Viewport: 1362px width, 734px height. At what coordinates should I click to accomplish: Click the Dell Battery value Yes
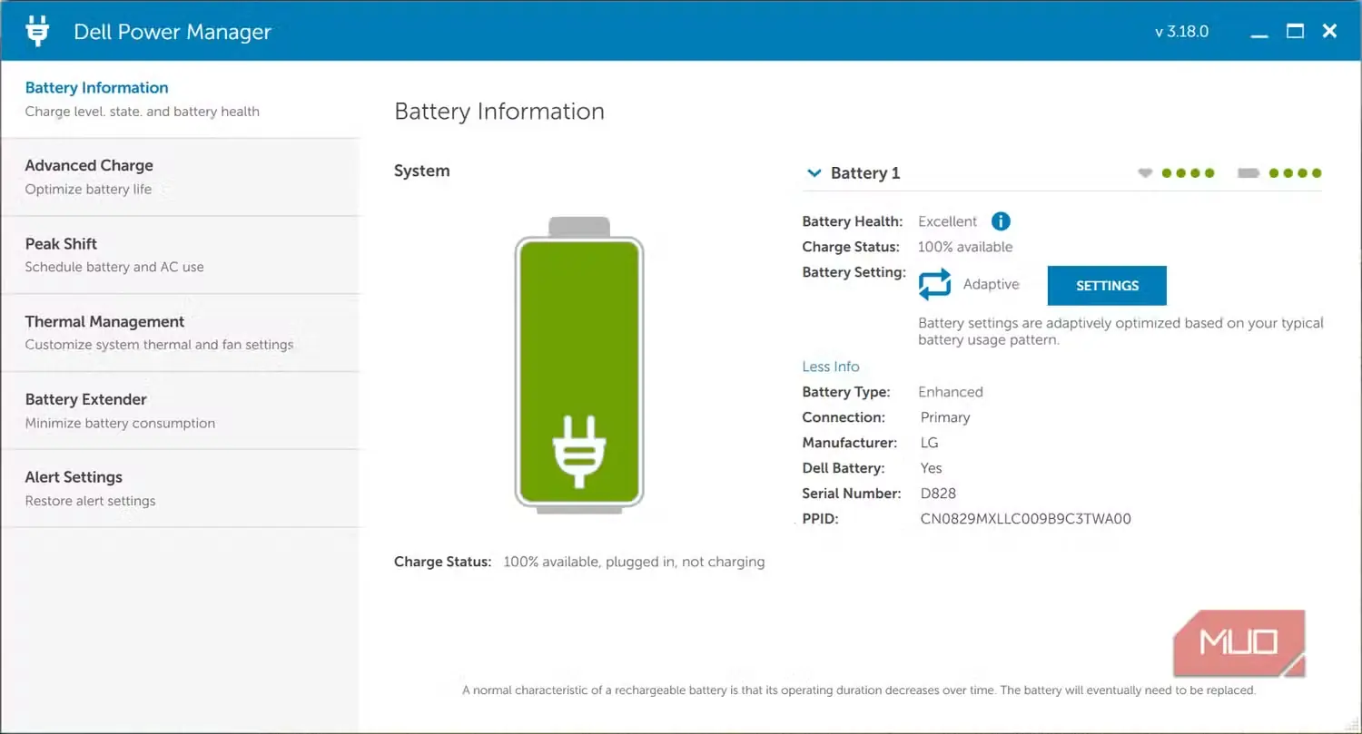(932, 468)
